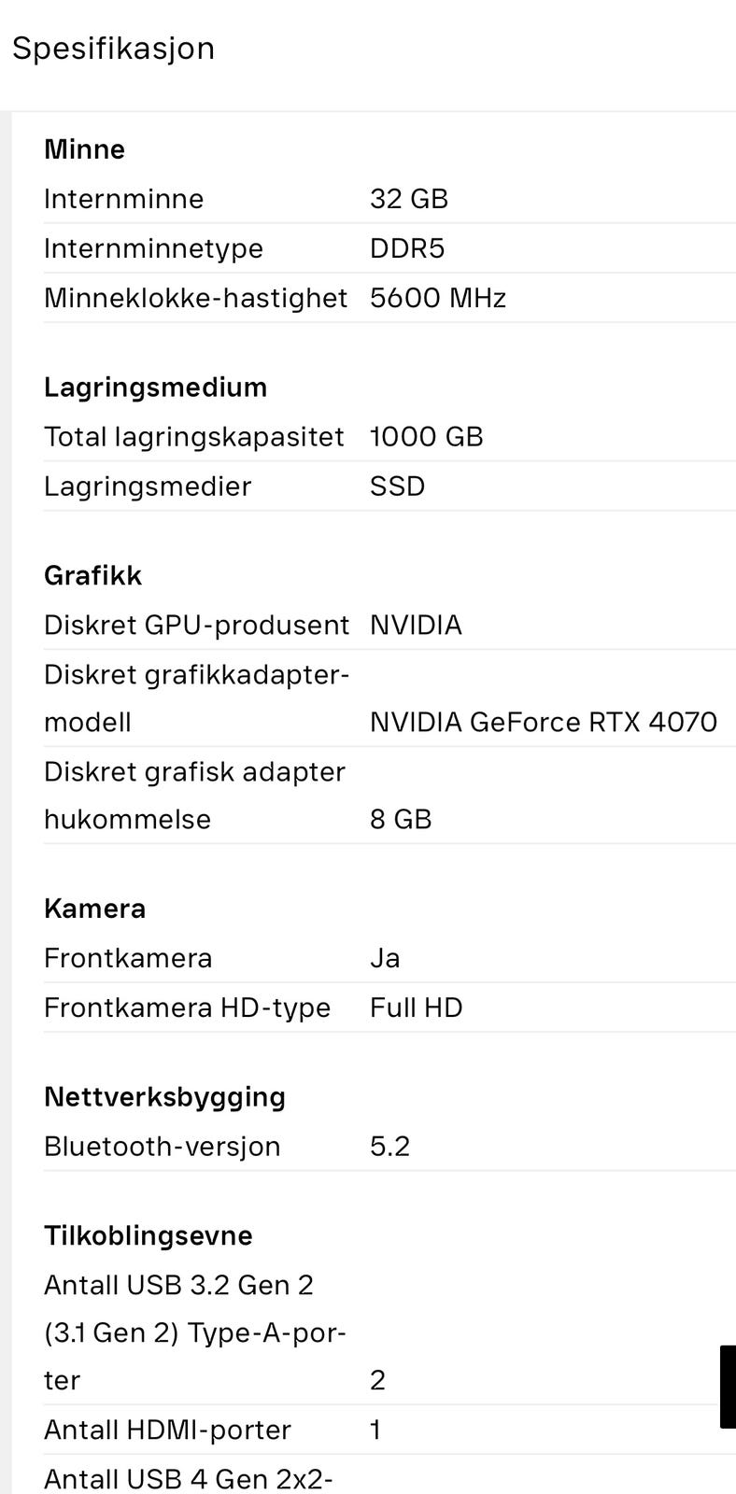
Task: Click the SSD storage media value
Action: (397, 486)
